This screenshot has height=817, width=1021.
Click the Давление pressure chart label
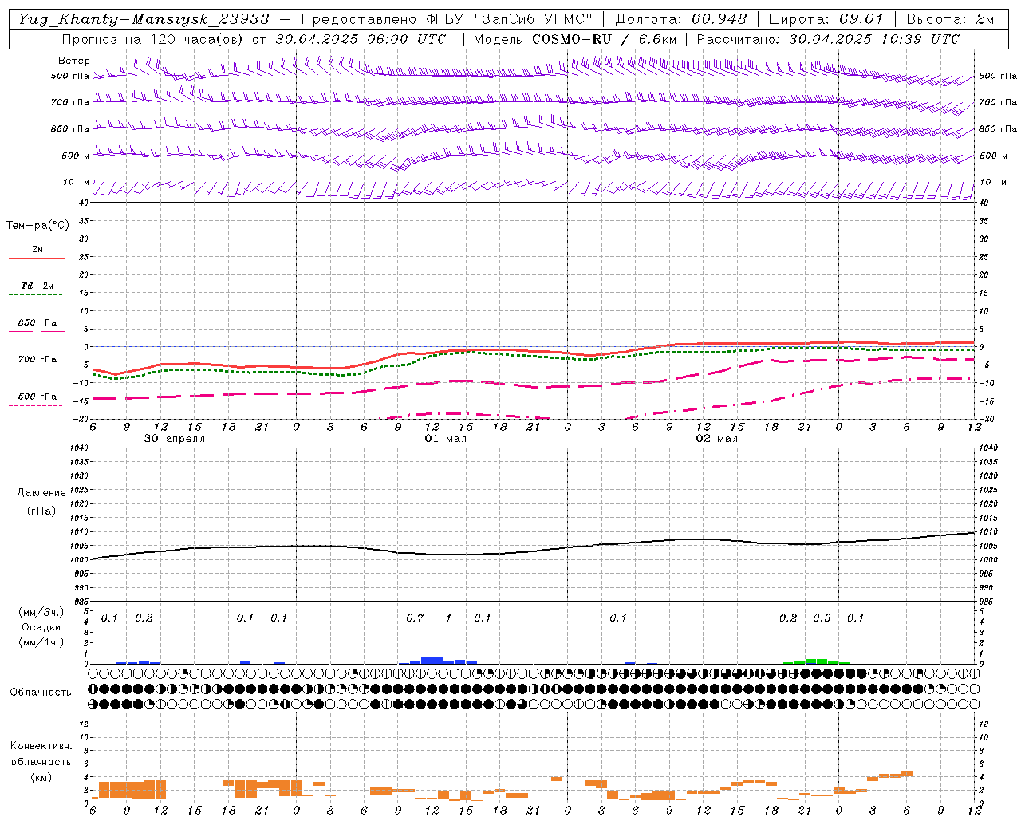[40, 493]
